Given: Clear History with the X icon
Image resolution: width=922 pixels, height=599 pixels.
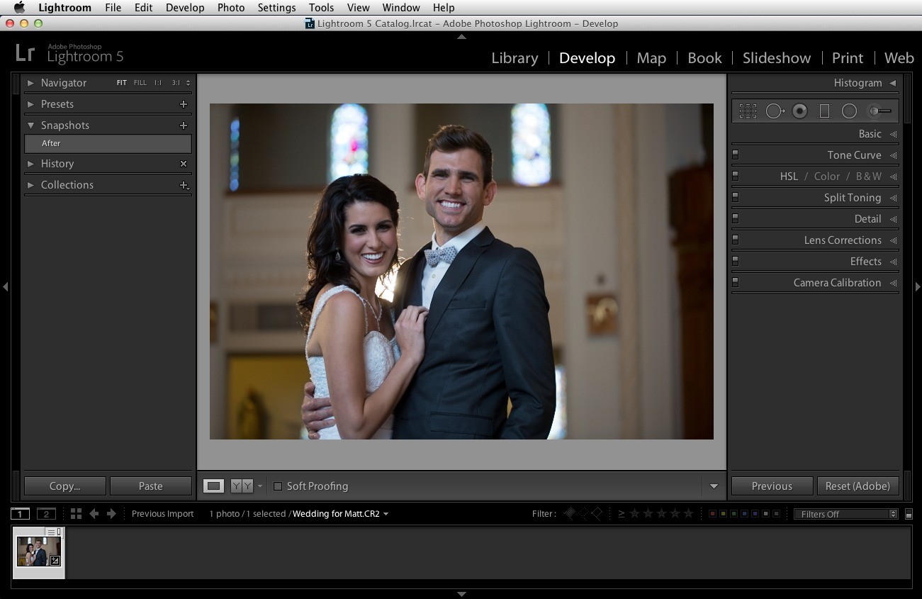Looking at the screenshot, I should tap(184, 164).
